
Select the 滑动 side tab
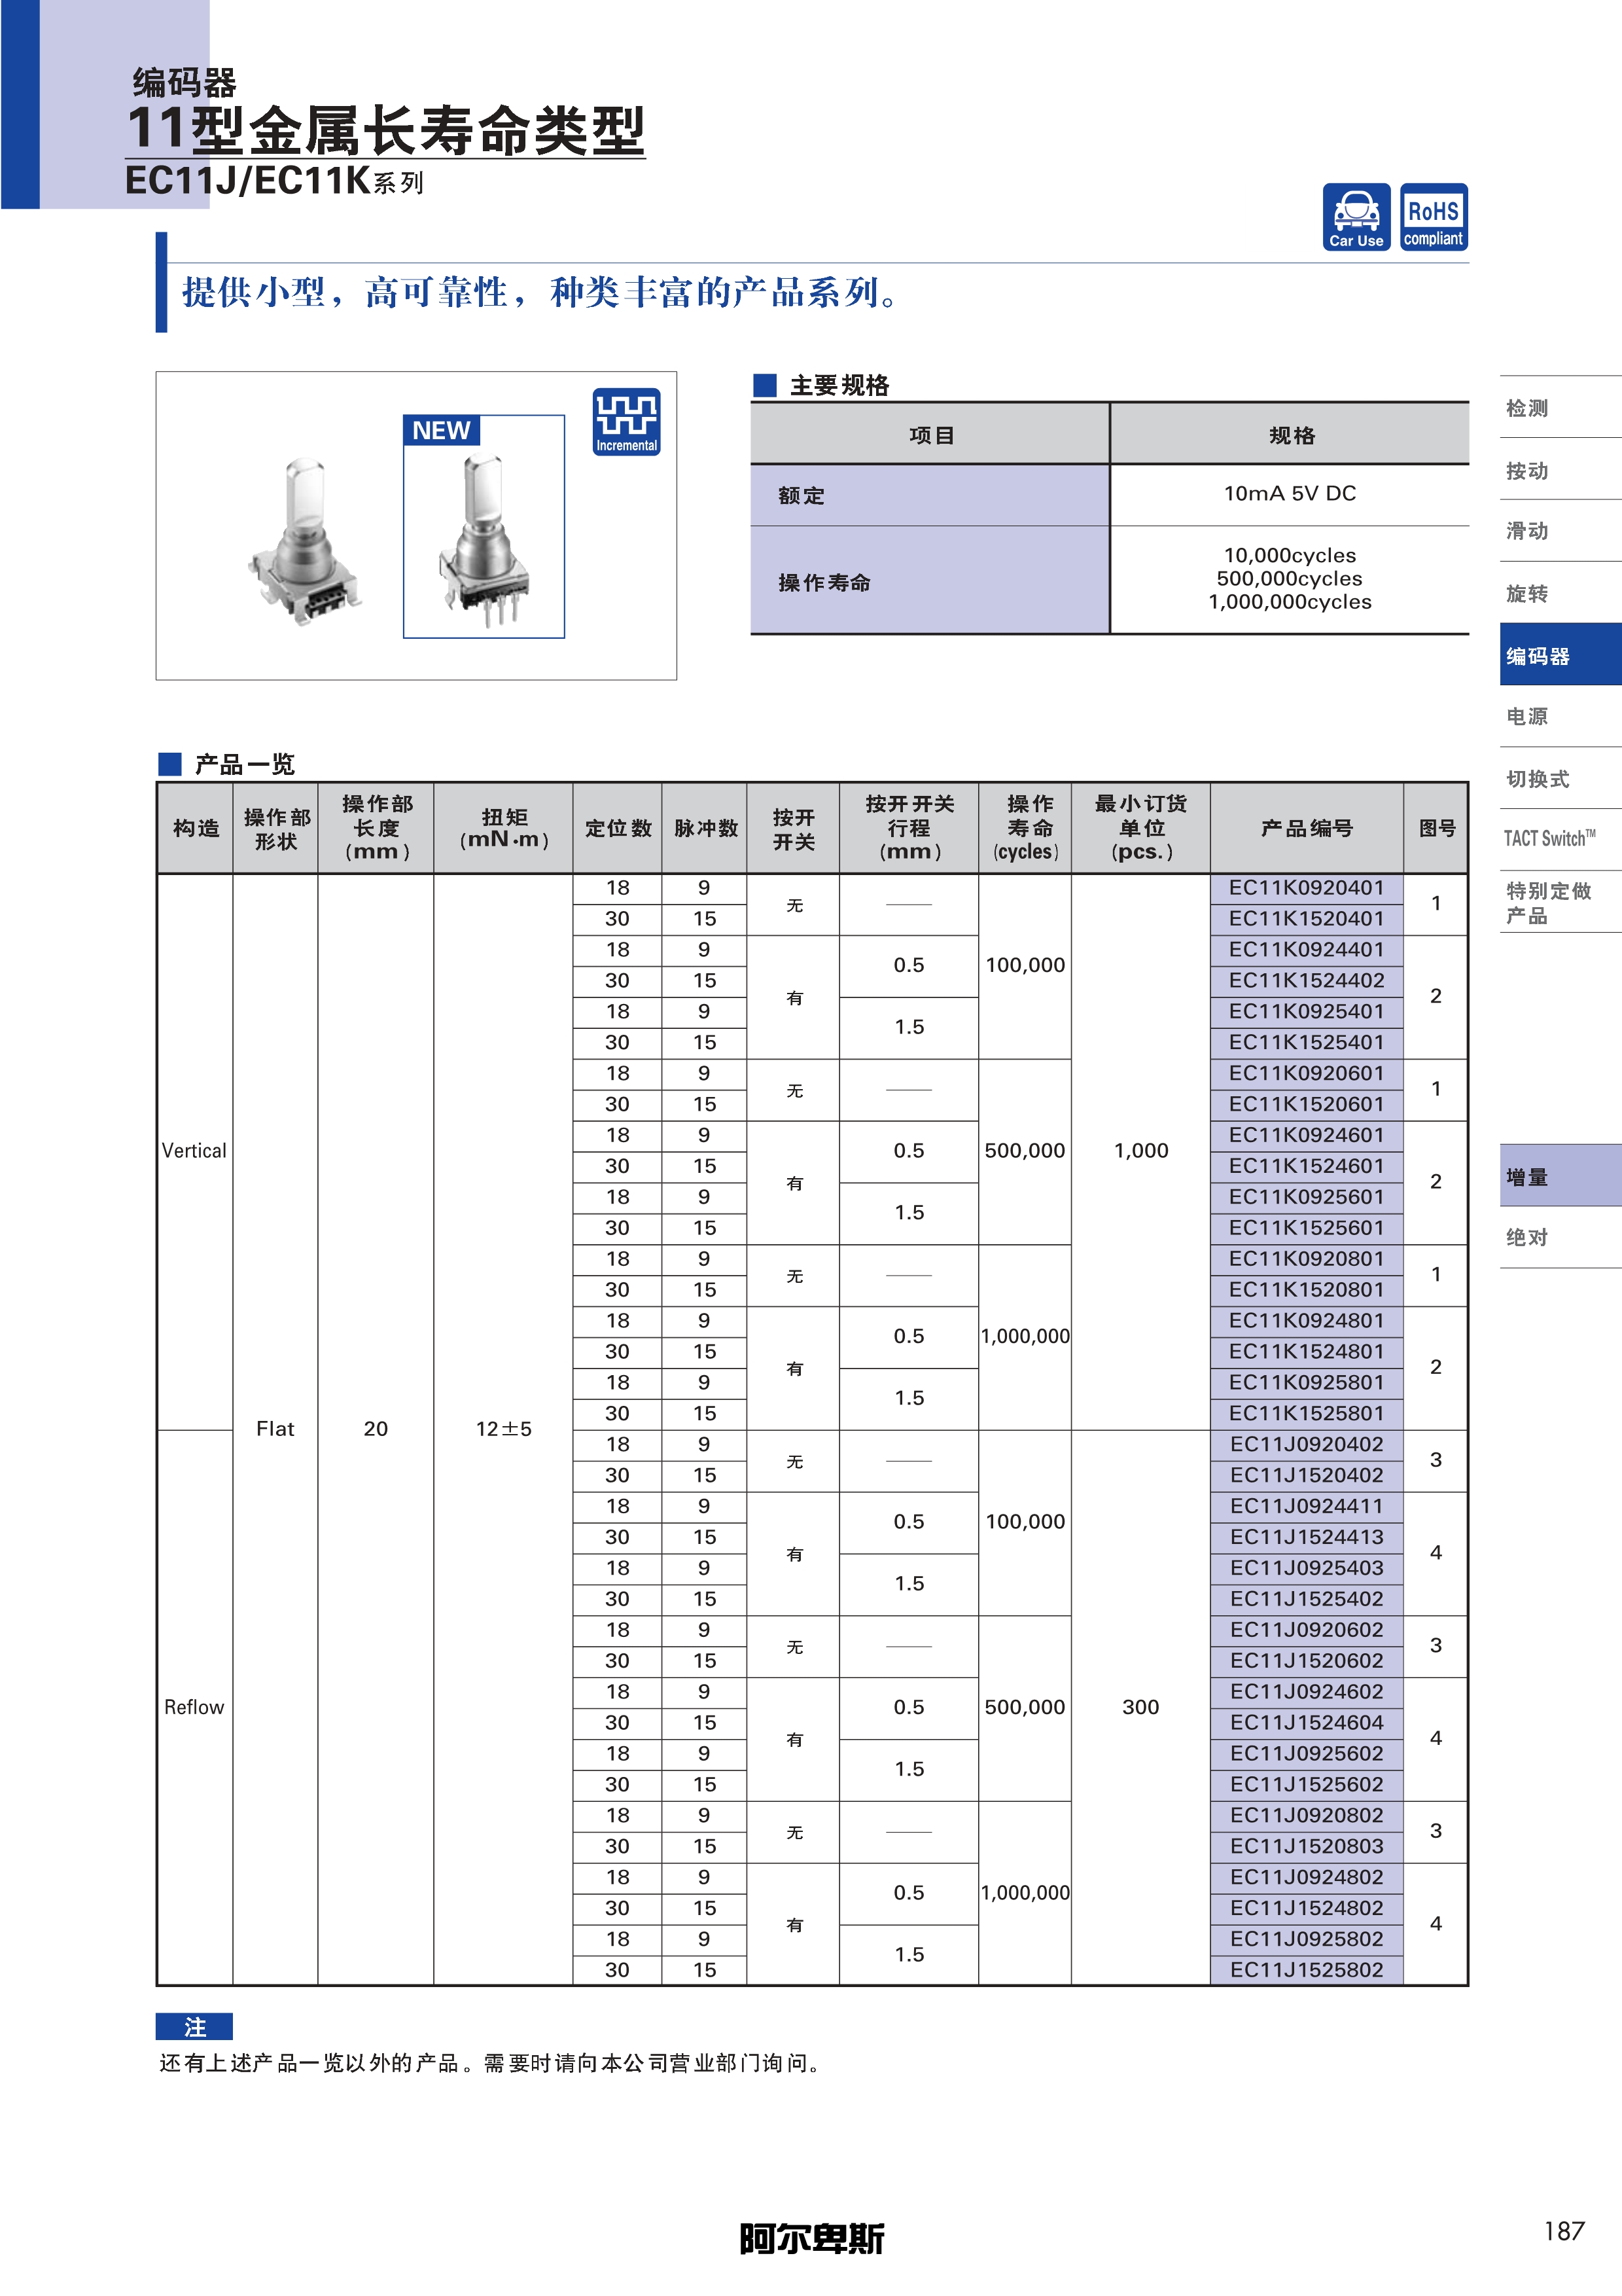coord(1527,531)
